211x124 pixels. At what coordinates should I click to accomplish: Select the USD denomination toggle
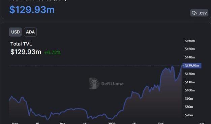(16, 32)
